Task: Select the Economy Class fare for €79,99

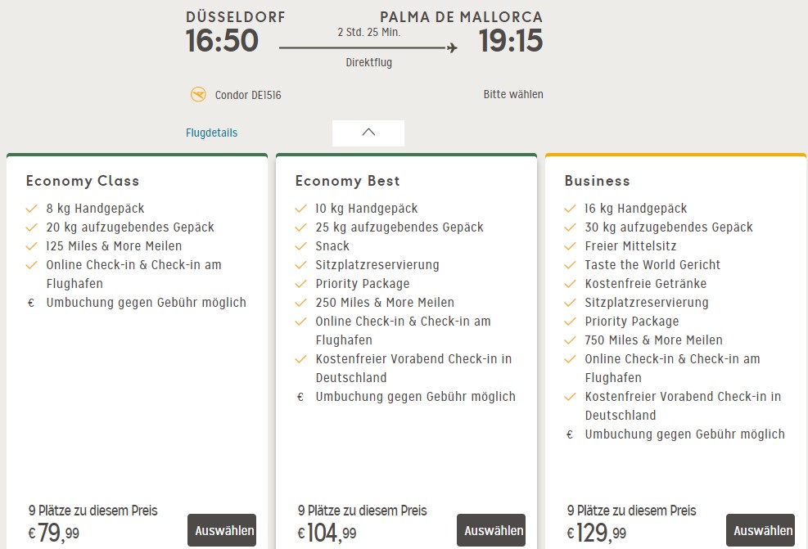Action: tap(221, 530)
